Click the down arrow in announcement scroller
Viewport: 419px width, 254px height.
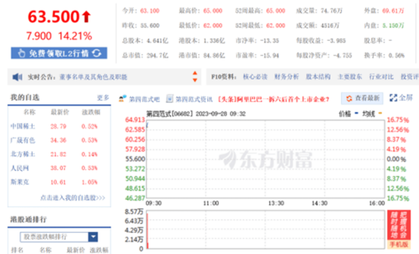tap(195, 80)
